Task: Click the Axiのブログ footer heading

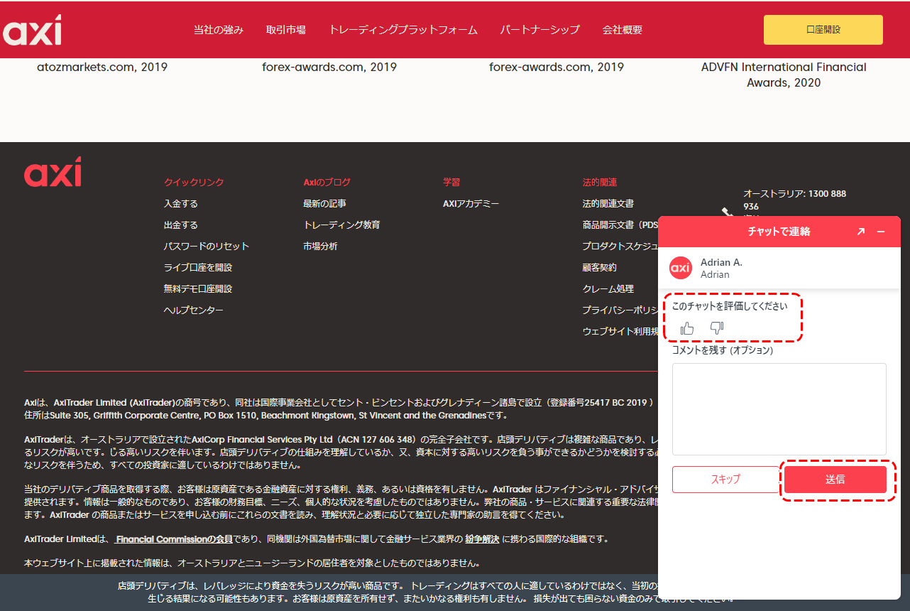Action: point(327,183)
